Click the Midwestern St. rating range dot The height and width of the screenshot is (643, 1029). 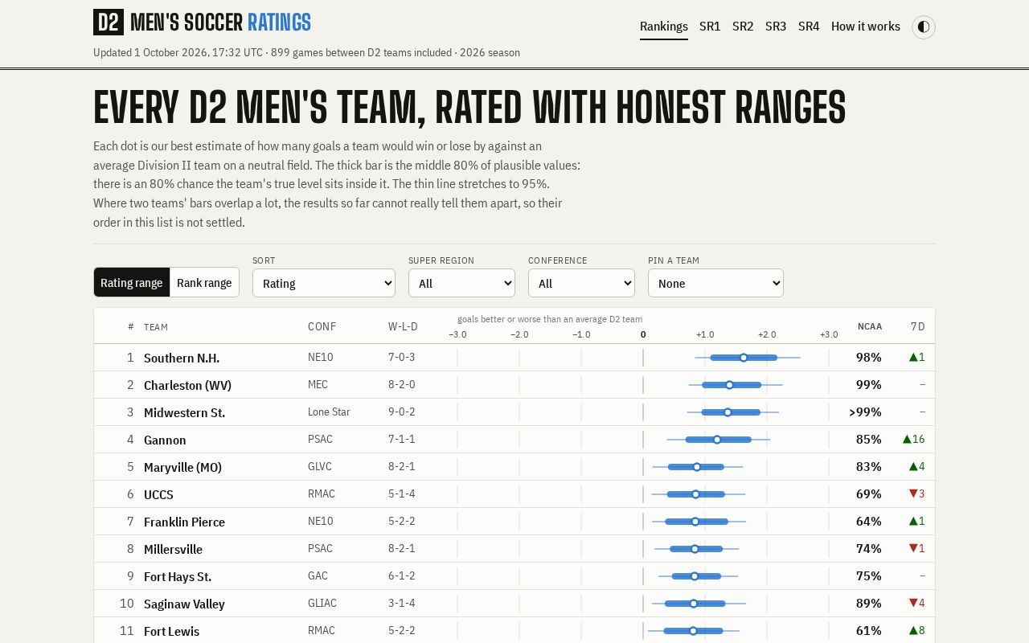pyautogui.click(x=728, y=412)
